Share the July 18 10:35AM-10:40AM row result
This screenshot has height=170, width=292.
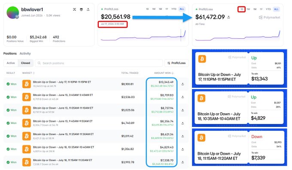(182, 149)
